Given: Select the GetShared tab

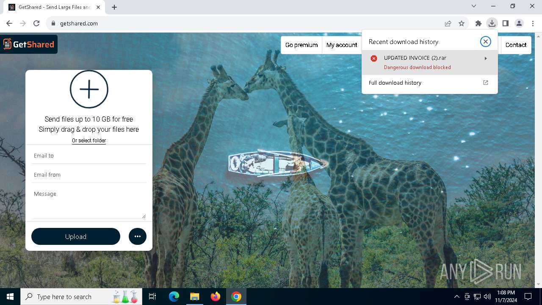Looking at the screenshot, I should point(55,7).
